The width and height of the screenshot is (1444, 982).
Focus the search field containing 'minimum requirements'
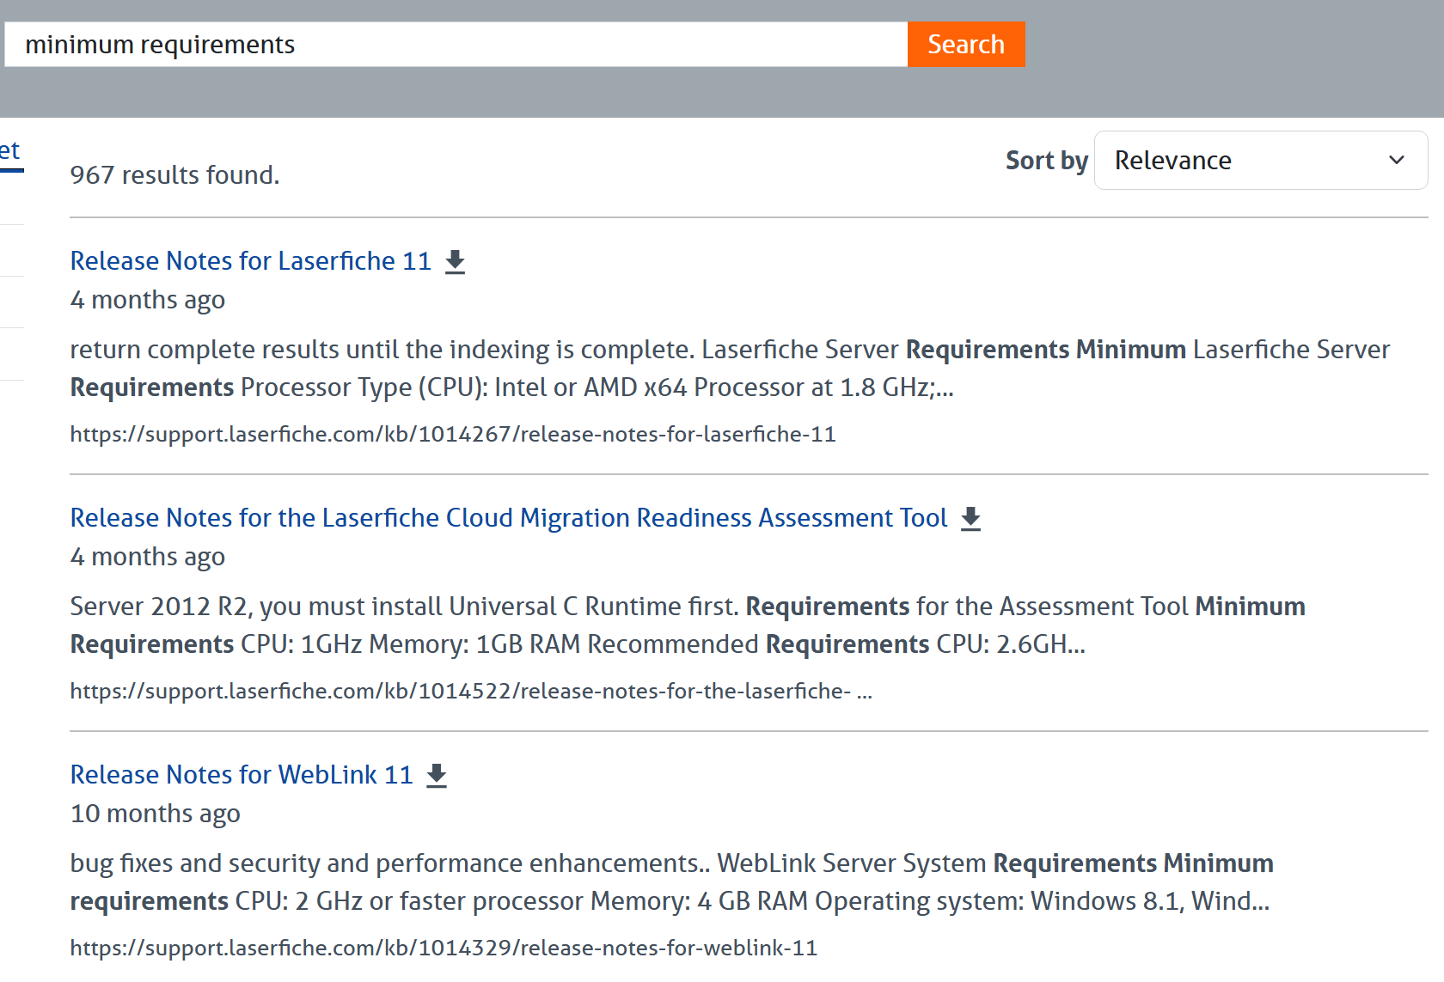(x=456, y=44)
